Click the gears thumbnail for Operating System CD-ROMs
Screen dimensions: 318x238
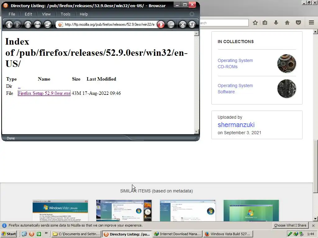coord(287,64)
